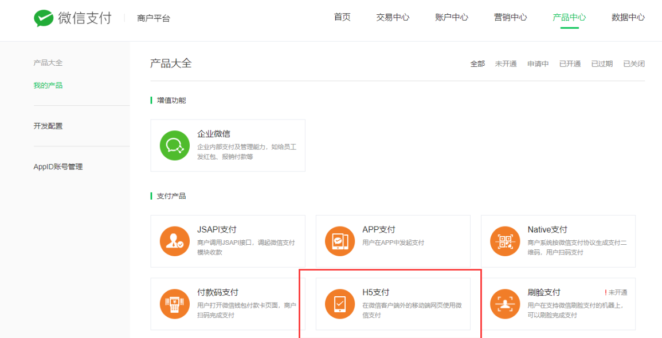Open the 首页 navigation tab
Screen dimensions: 662x338
coord(342,18)
